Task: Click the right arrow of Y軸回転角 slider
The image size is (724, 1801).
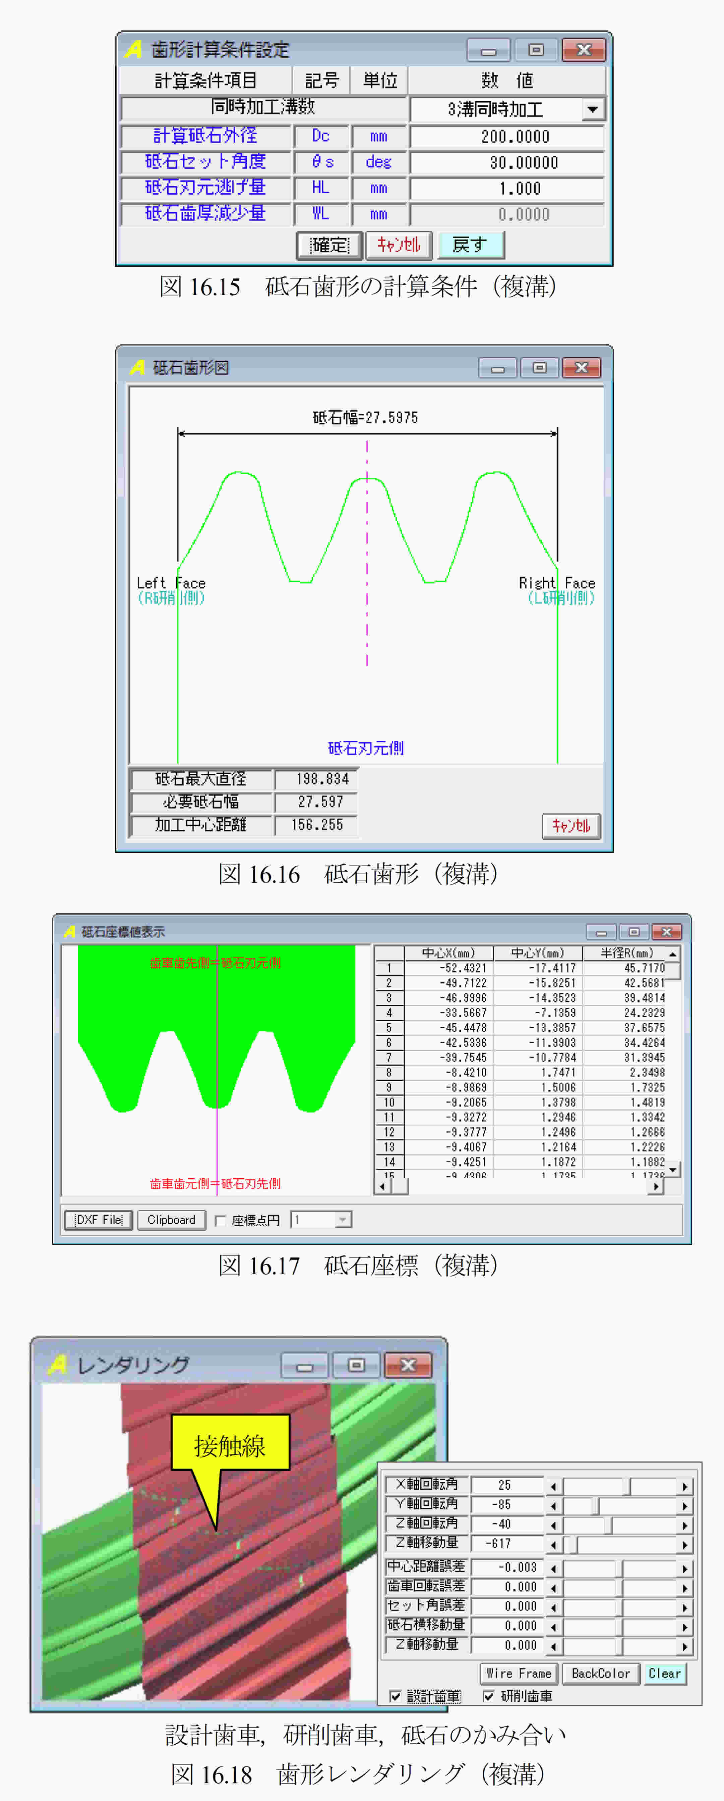Action: [x=685, y=1506]
